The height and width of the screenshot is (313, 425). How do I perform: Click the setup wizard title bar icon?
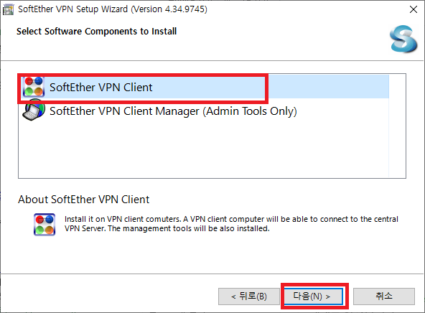(8, 10)
